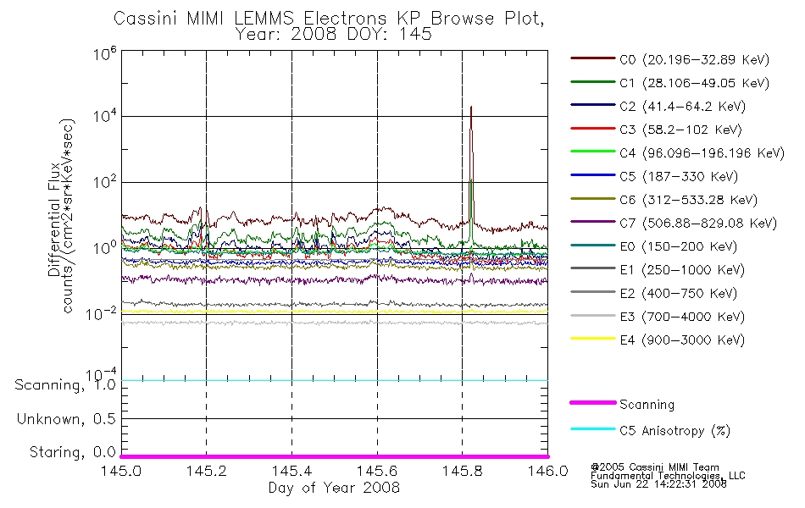Click the 'Differential Flux' y-axis title
This screenshot has width=805, height=508.
(x=54, y=219)
